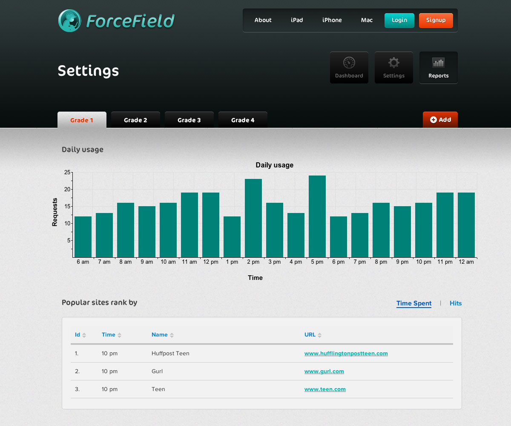Open the Settings gear icon

coord(394,63)
